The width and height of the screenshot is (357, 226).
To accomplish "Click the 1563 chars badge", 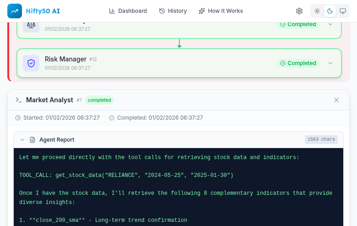I will click(x=321, y=139).
